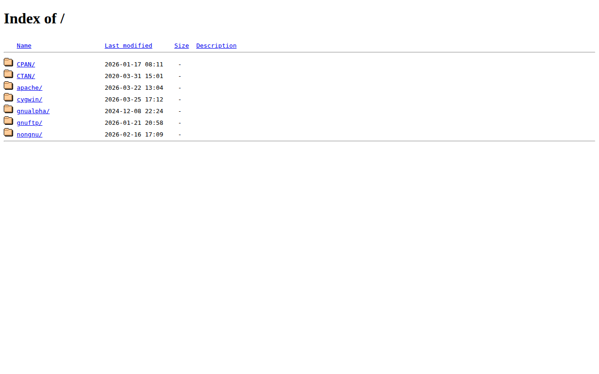Screen dimensions: 599x374
Task: Sort by the Description column header
Action: pyautogui.click(x=216, y=46)
